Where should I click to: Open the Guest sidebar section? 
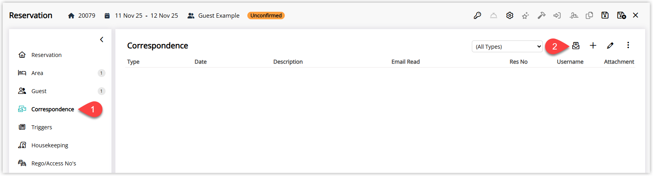[x=60, y=91]
